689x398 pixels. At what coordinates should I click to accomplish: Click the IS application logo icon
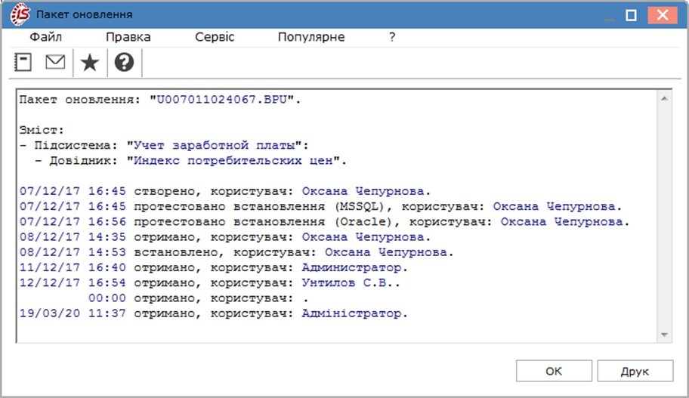point(20,14)
